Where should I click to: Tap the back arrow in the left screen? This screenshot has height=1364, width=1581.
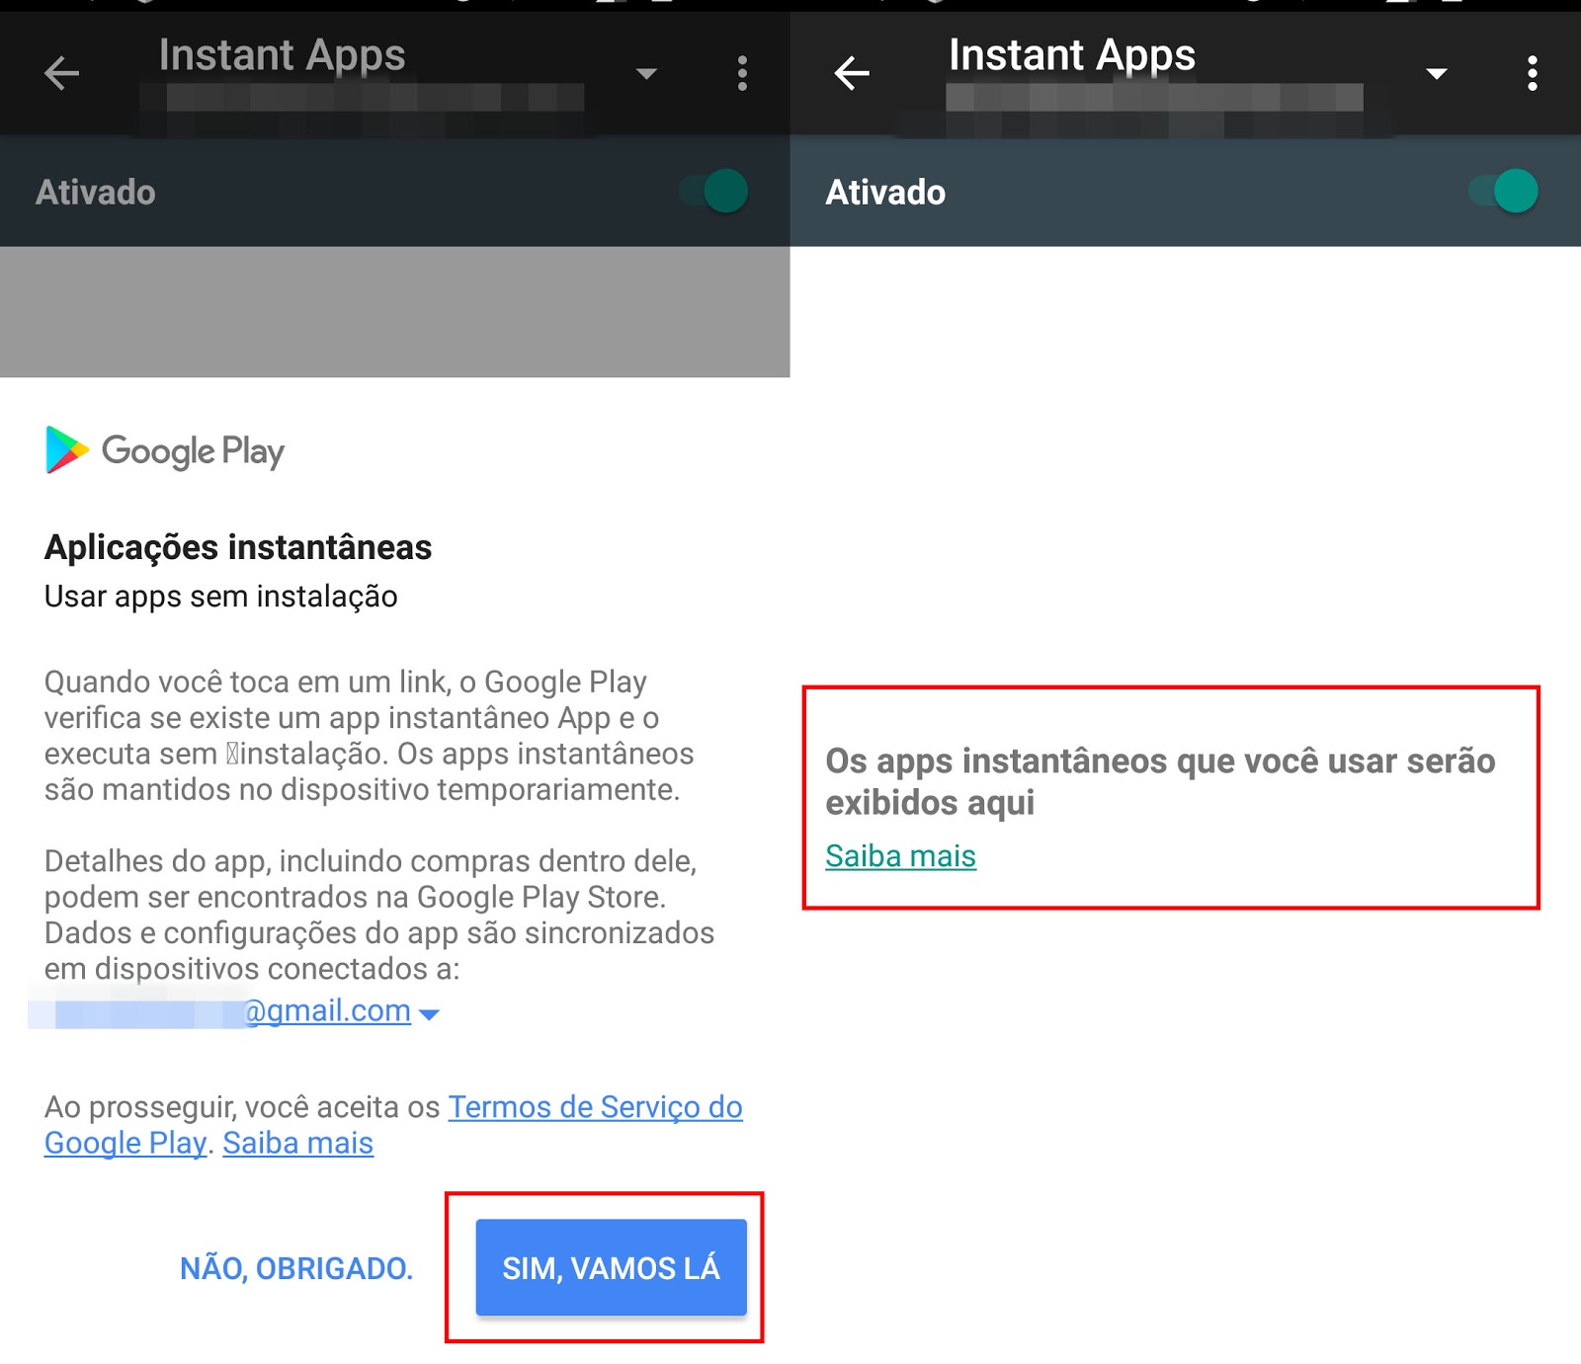tap(61, 73)
